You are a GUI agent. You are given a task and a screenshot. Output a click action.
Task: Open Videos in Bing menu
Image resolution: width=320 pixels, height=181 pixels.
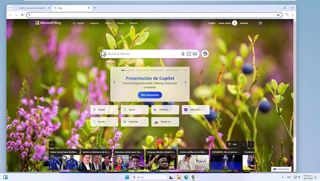(x=108, y=23)
